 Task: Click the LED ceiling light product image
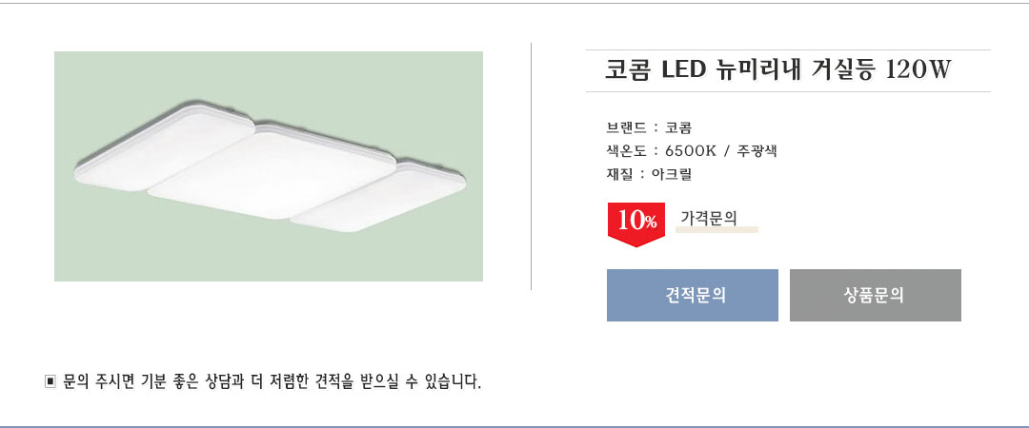click(x=269, y=166)
